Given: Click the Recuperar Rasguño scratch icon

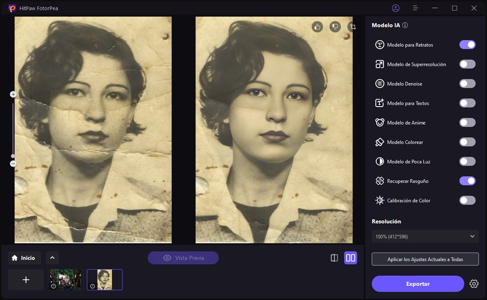Looking at the screenshot, I should tap(379, 181).
